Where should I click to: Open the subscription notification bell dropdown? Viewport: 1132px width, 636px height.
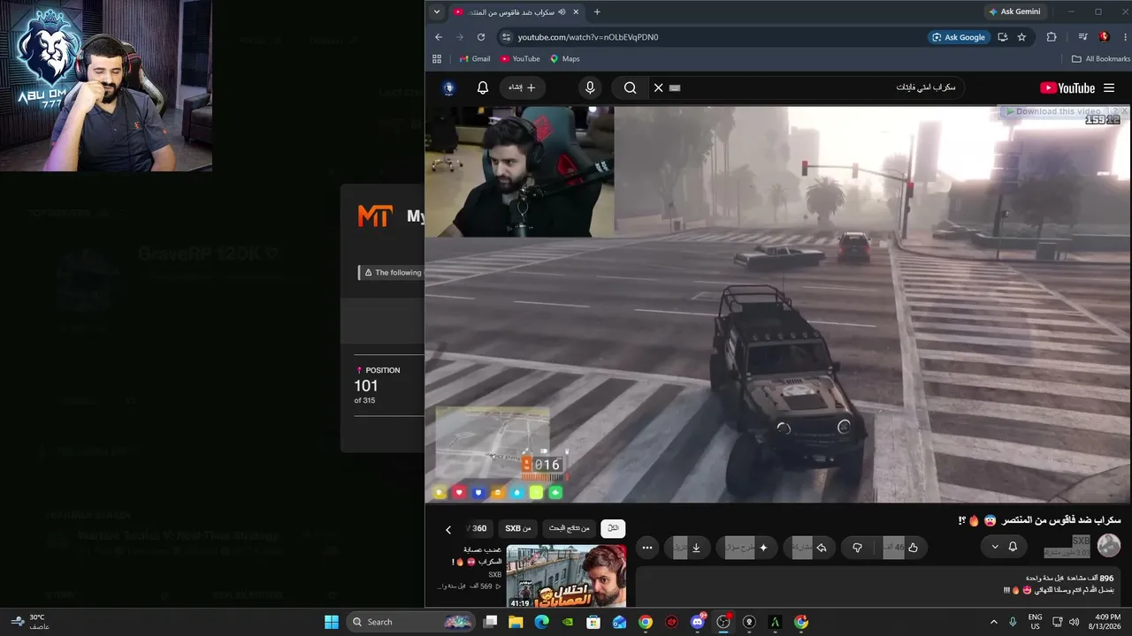(1003, 547)
